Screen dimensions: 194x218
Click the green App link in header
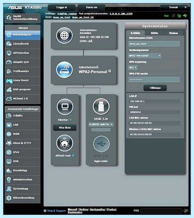pyautogui.click(x=166, y=16)
